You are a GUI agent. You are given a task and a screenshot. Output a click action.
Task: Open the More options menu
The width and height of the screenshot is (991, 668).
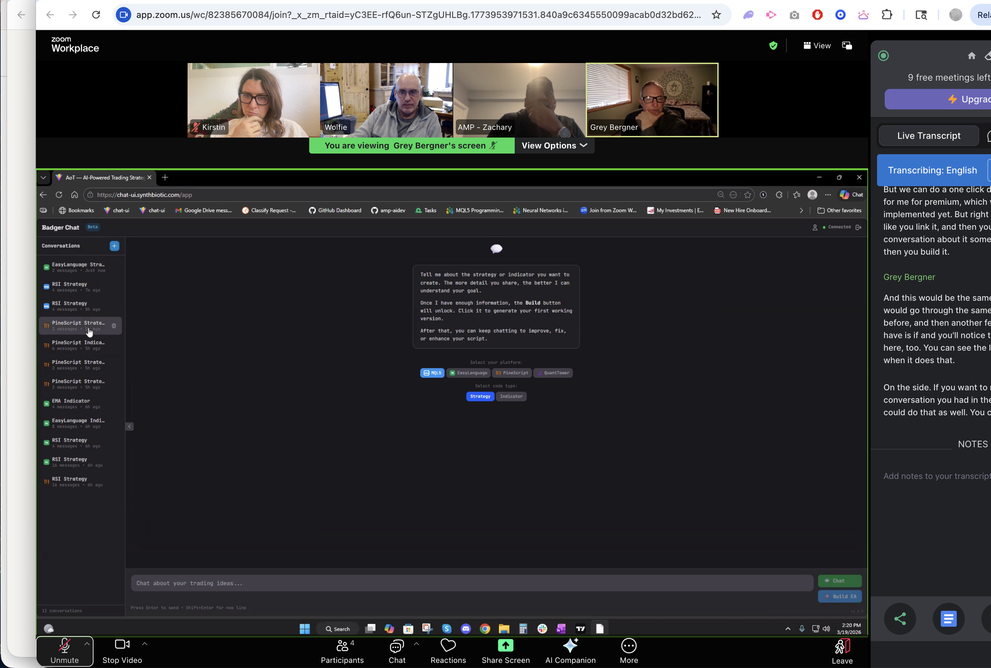[629, 651]
